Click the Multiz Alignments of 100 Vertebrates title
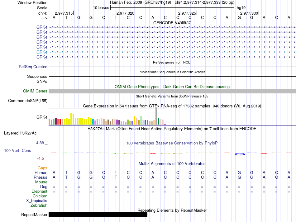 172,164
